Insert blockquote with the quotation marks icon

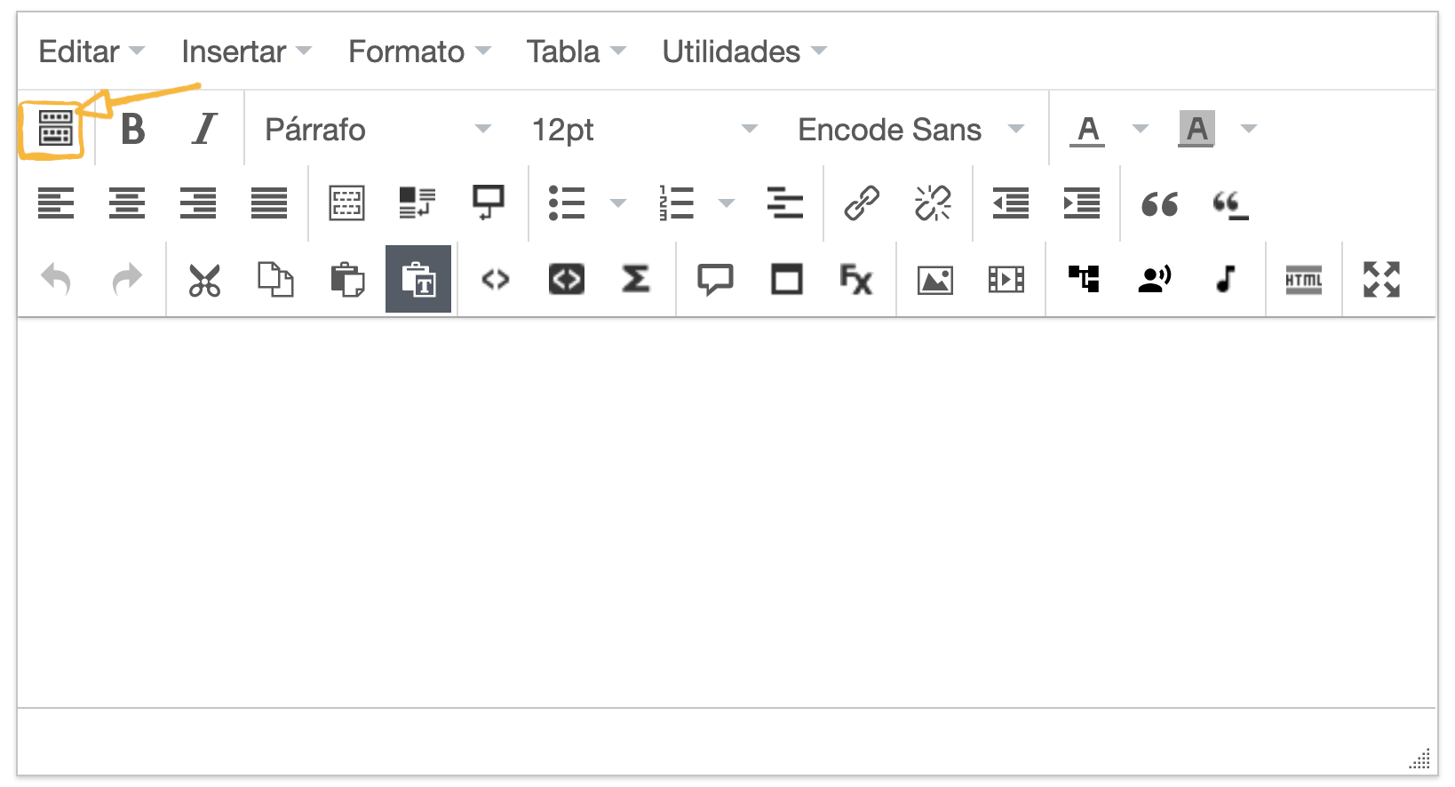pyautogui.click(x=1159, y=204)
